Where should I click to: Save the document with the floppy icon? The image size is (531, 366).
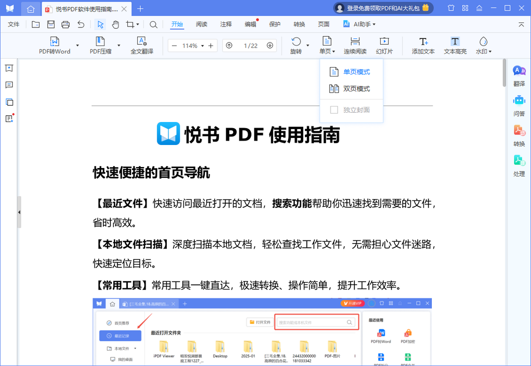51,24
